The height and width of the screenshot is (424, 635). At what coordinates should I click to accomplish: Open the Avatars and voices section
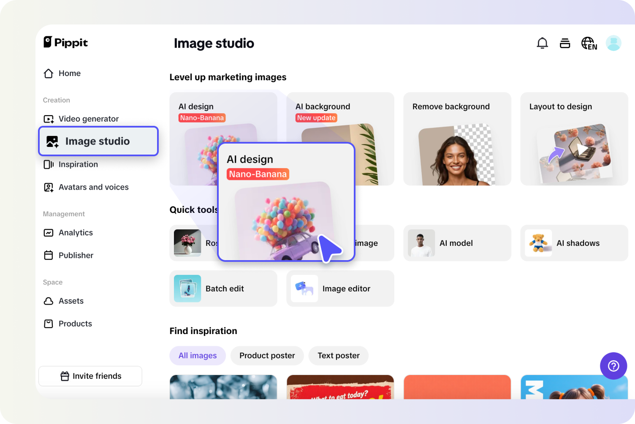[93, 187]
